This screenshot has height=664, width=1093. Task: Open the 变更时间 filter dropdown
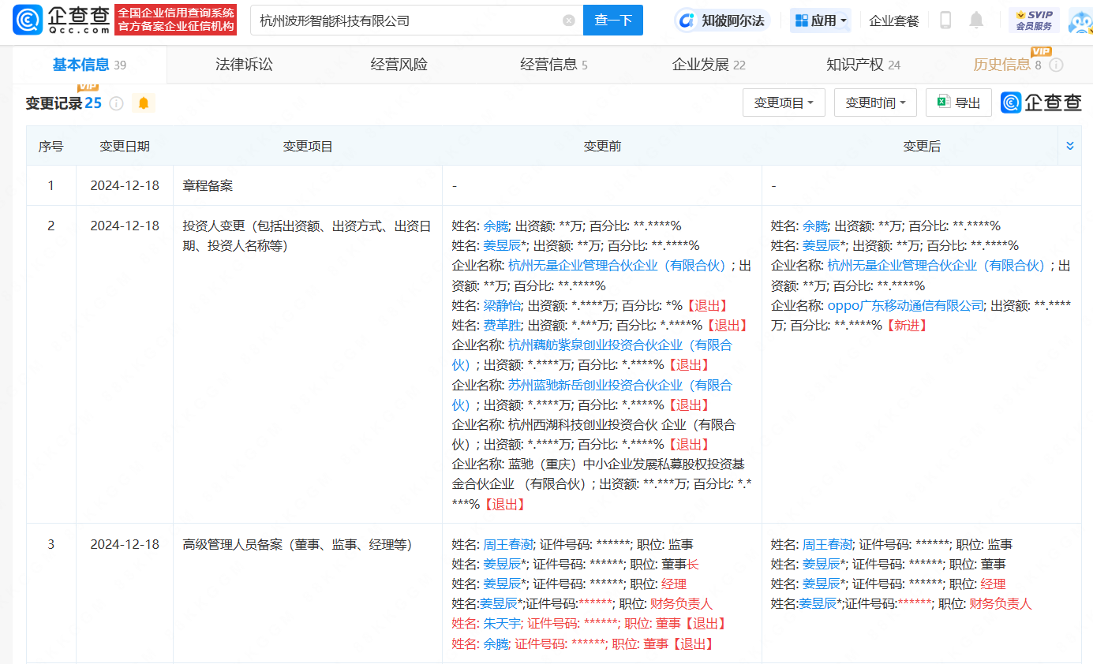coord(875,102)
